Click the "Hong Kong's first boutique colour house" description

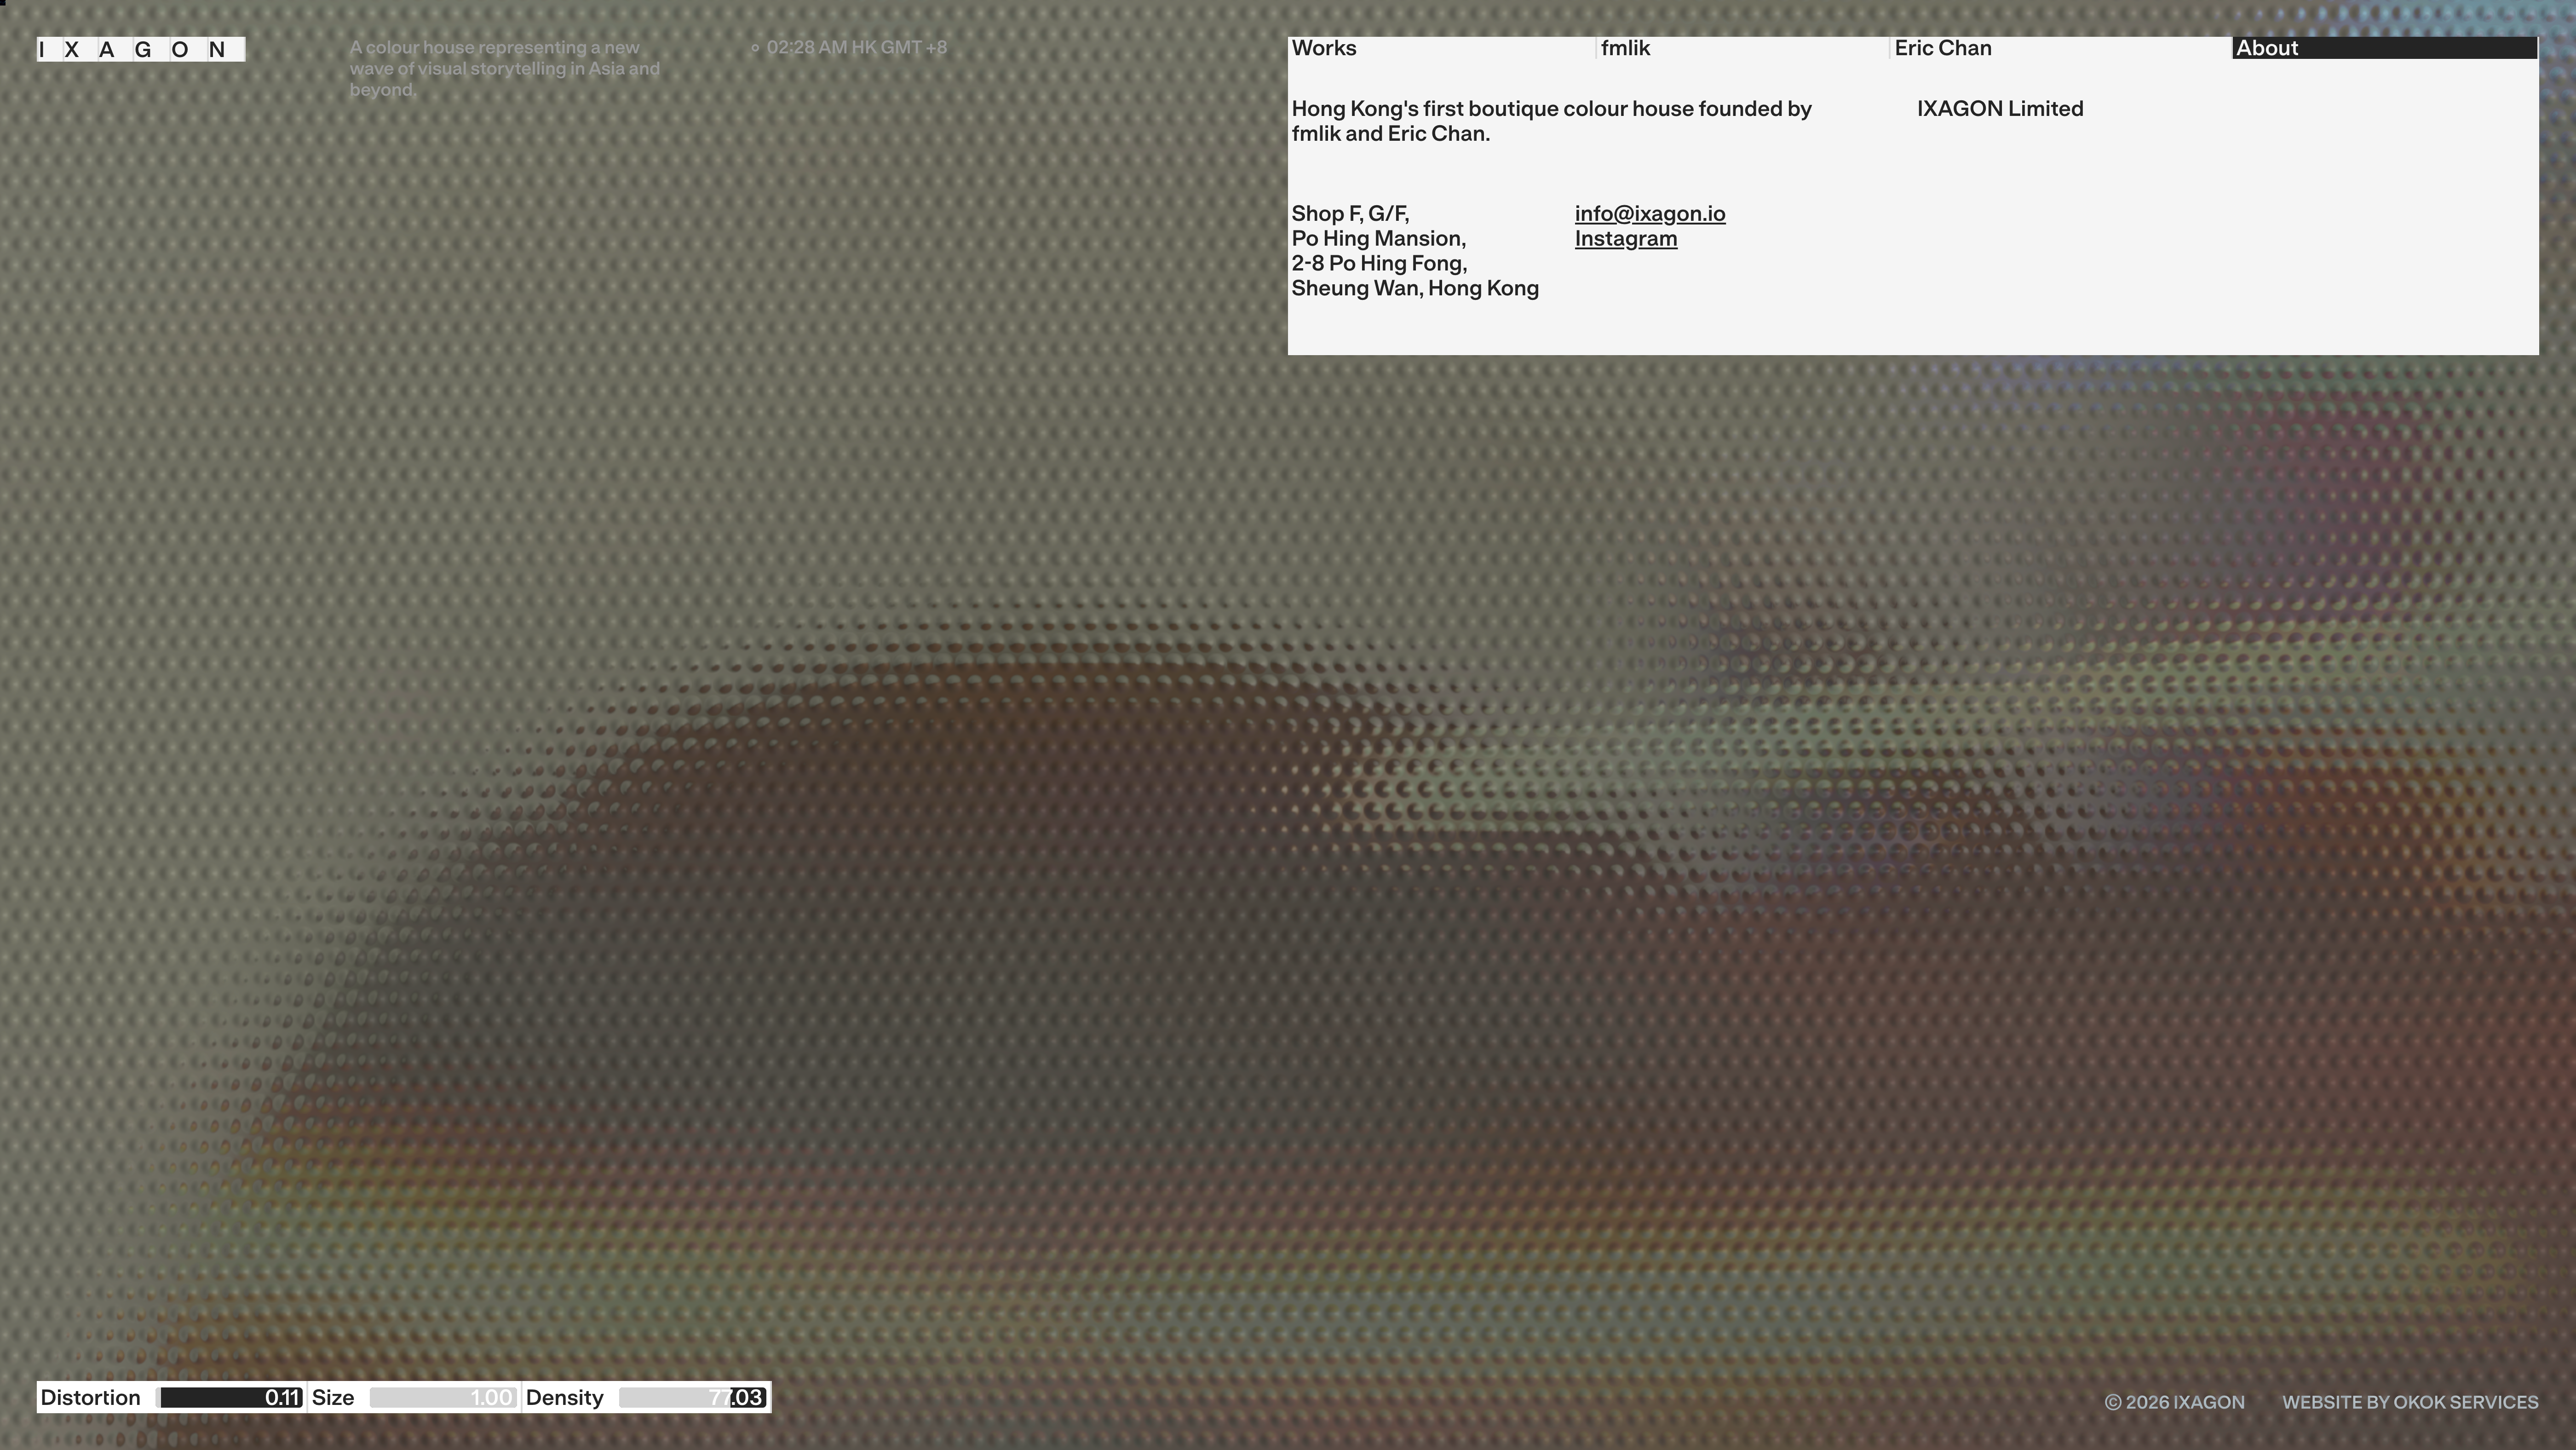[1551, 121]
